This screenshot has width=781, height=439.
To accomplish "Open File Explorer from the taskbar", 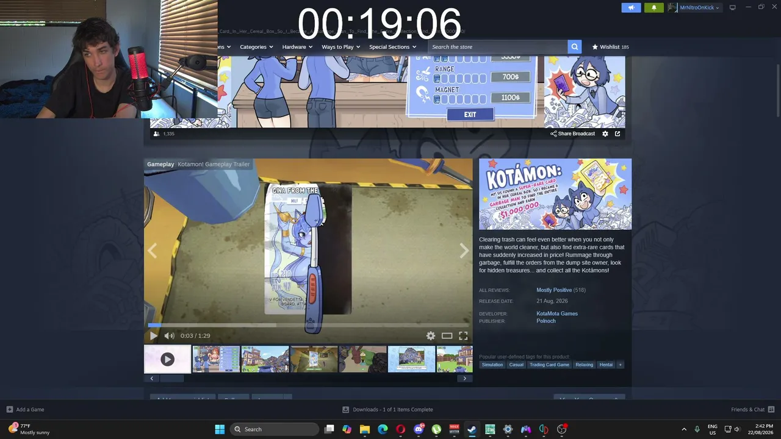I will 365,429.
